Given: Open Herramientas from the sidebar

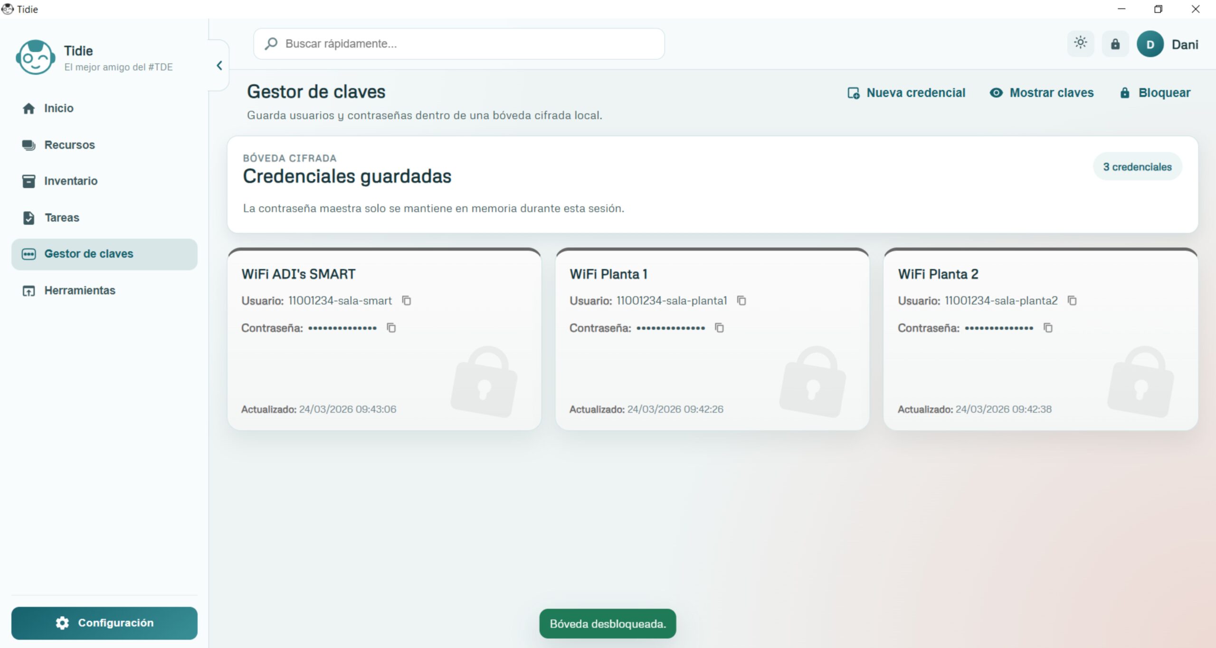Looking at the screenshot, I should (x=79, y=290).
